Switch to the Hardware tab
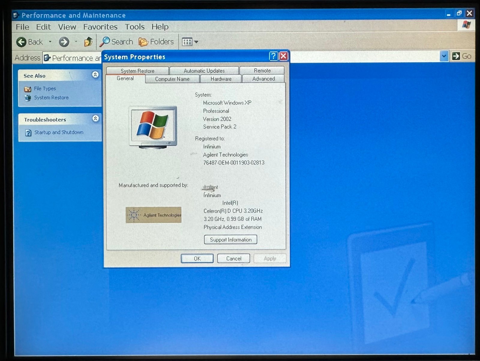 click(221, 79)
